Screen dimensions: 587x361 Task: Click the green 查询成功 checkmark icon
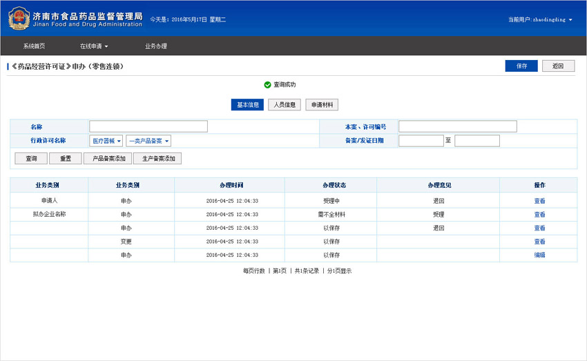(267, 85)
